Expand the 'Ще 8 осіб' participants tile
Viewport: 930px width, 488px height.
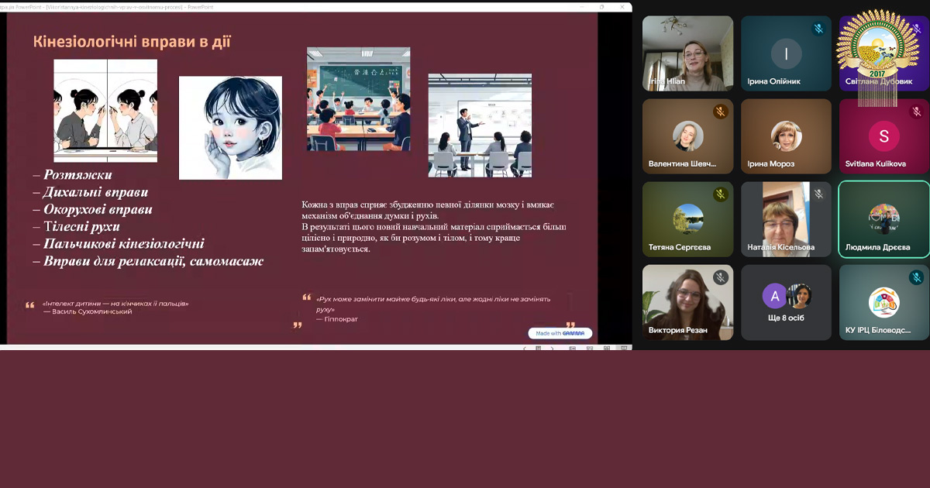coord(786,303)
